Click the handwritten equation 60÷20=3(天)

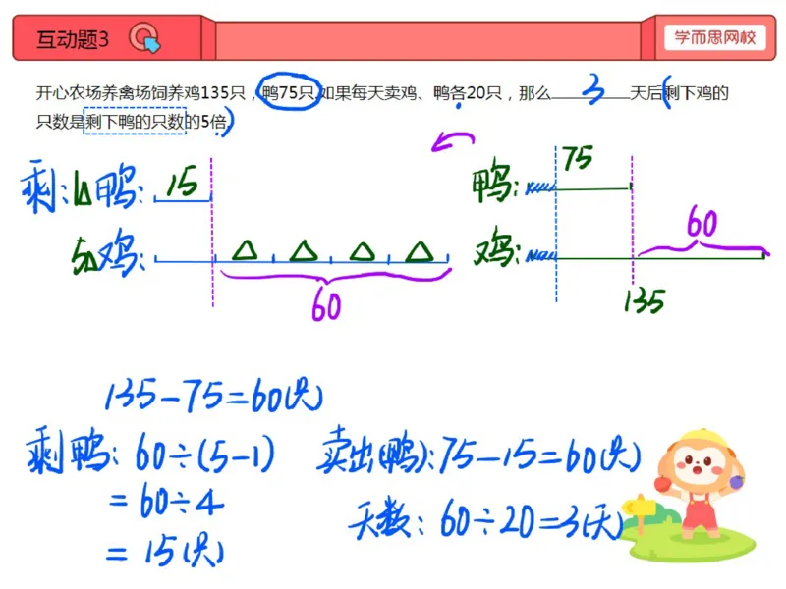pyautogui.click(x=532, y=519)
